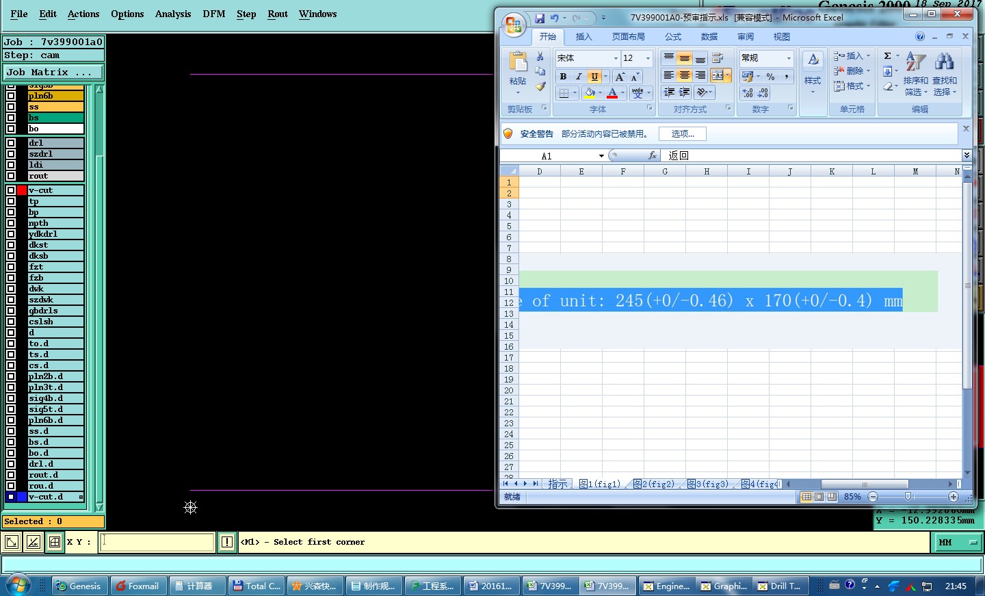Expand the Format (格式) cells dropdown

pos(869,86)
